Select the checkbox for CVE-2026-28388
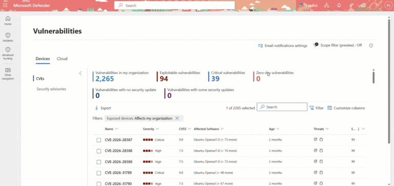This screenshot has height=186, width=394. (x=98, y=151)
